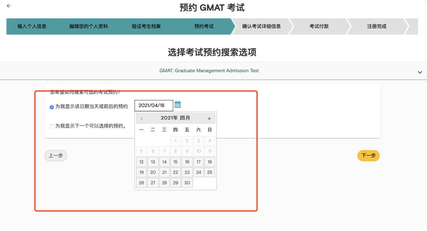
Task: Click the date input field 2021/04/18
Action: 154,105
